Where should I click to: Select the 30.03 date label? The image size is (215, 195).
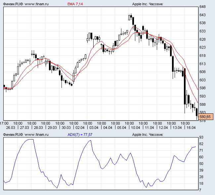pos(66,128)
